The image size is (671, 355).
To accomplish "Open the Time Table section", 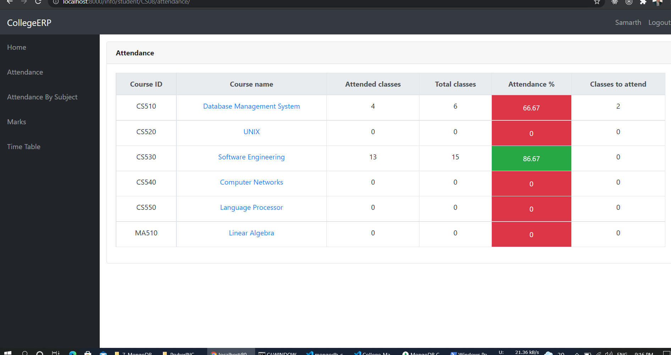I will pyautogui.click(x=23, y=146).
